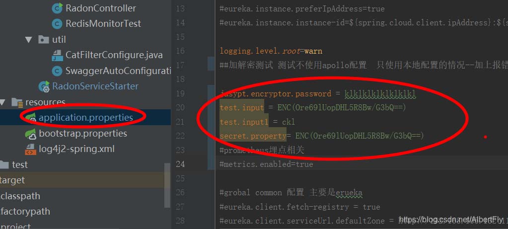Click line number 13 in the gutter

pyautogui.click(x=180, y=9)
